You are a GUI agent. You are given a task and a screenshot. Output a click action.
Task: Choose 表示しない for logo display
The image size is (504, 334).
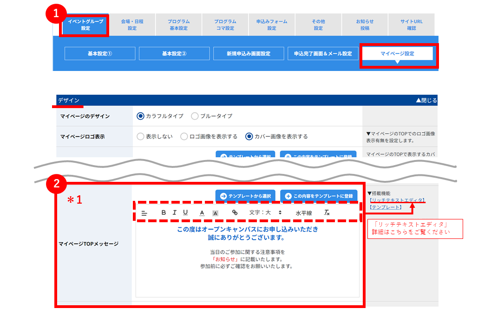tap(140, 136)
